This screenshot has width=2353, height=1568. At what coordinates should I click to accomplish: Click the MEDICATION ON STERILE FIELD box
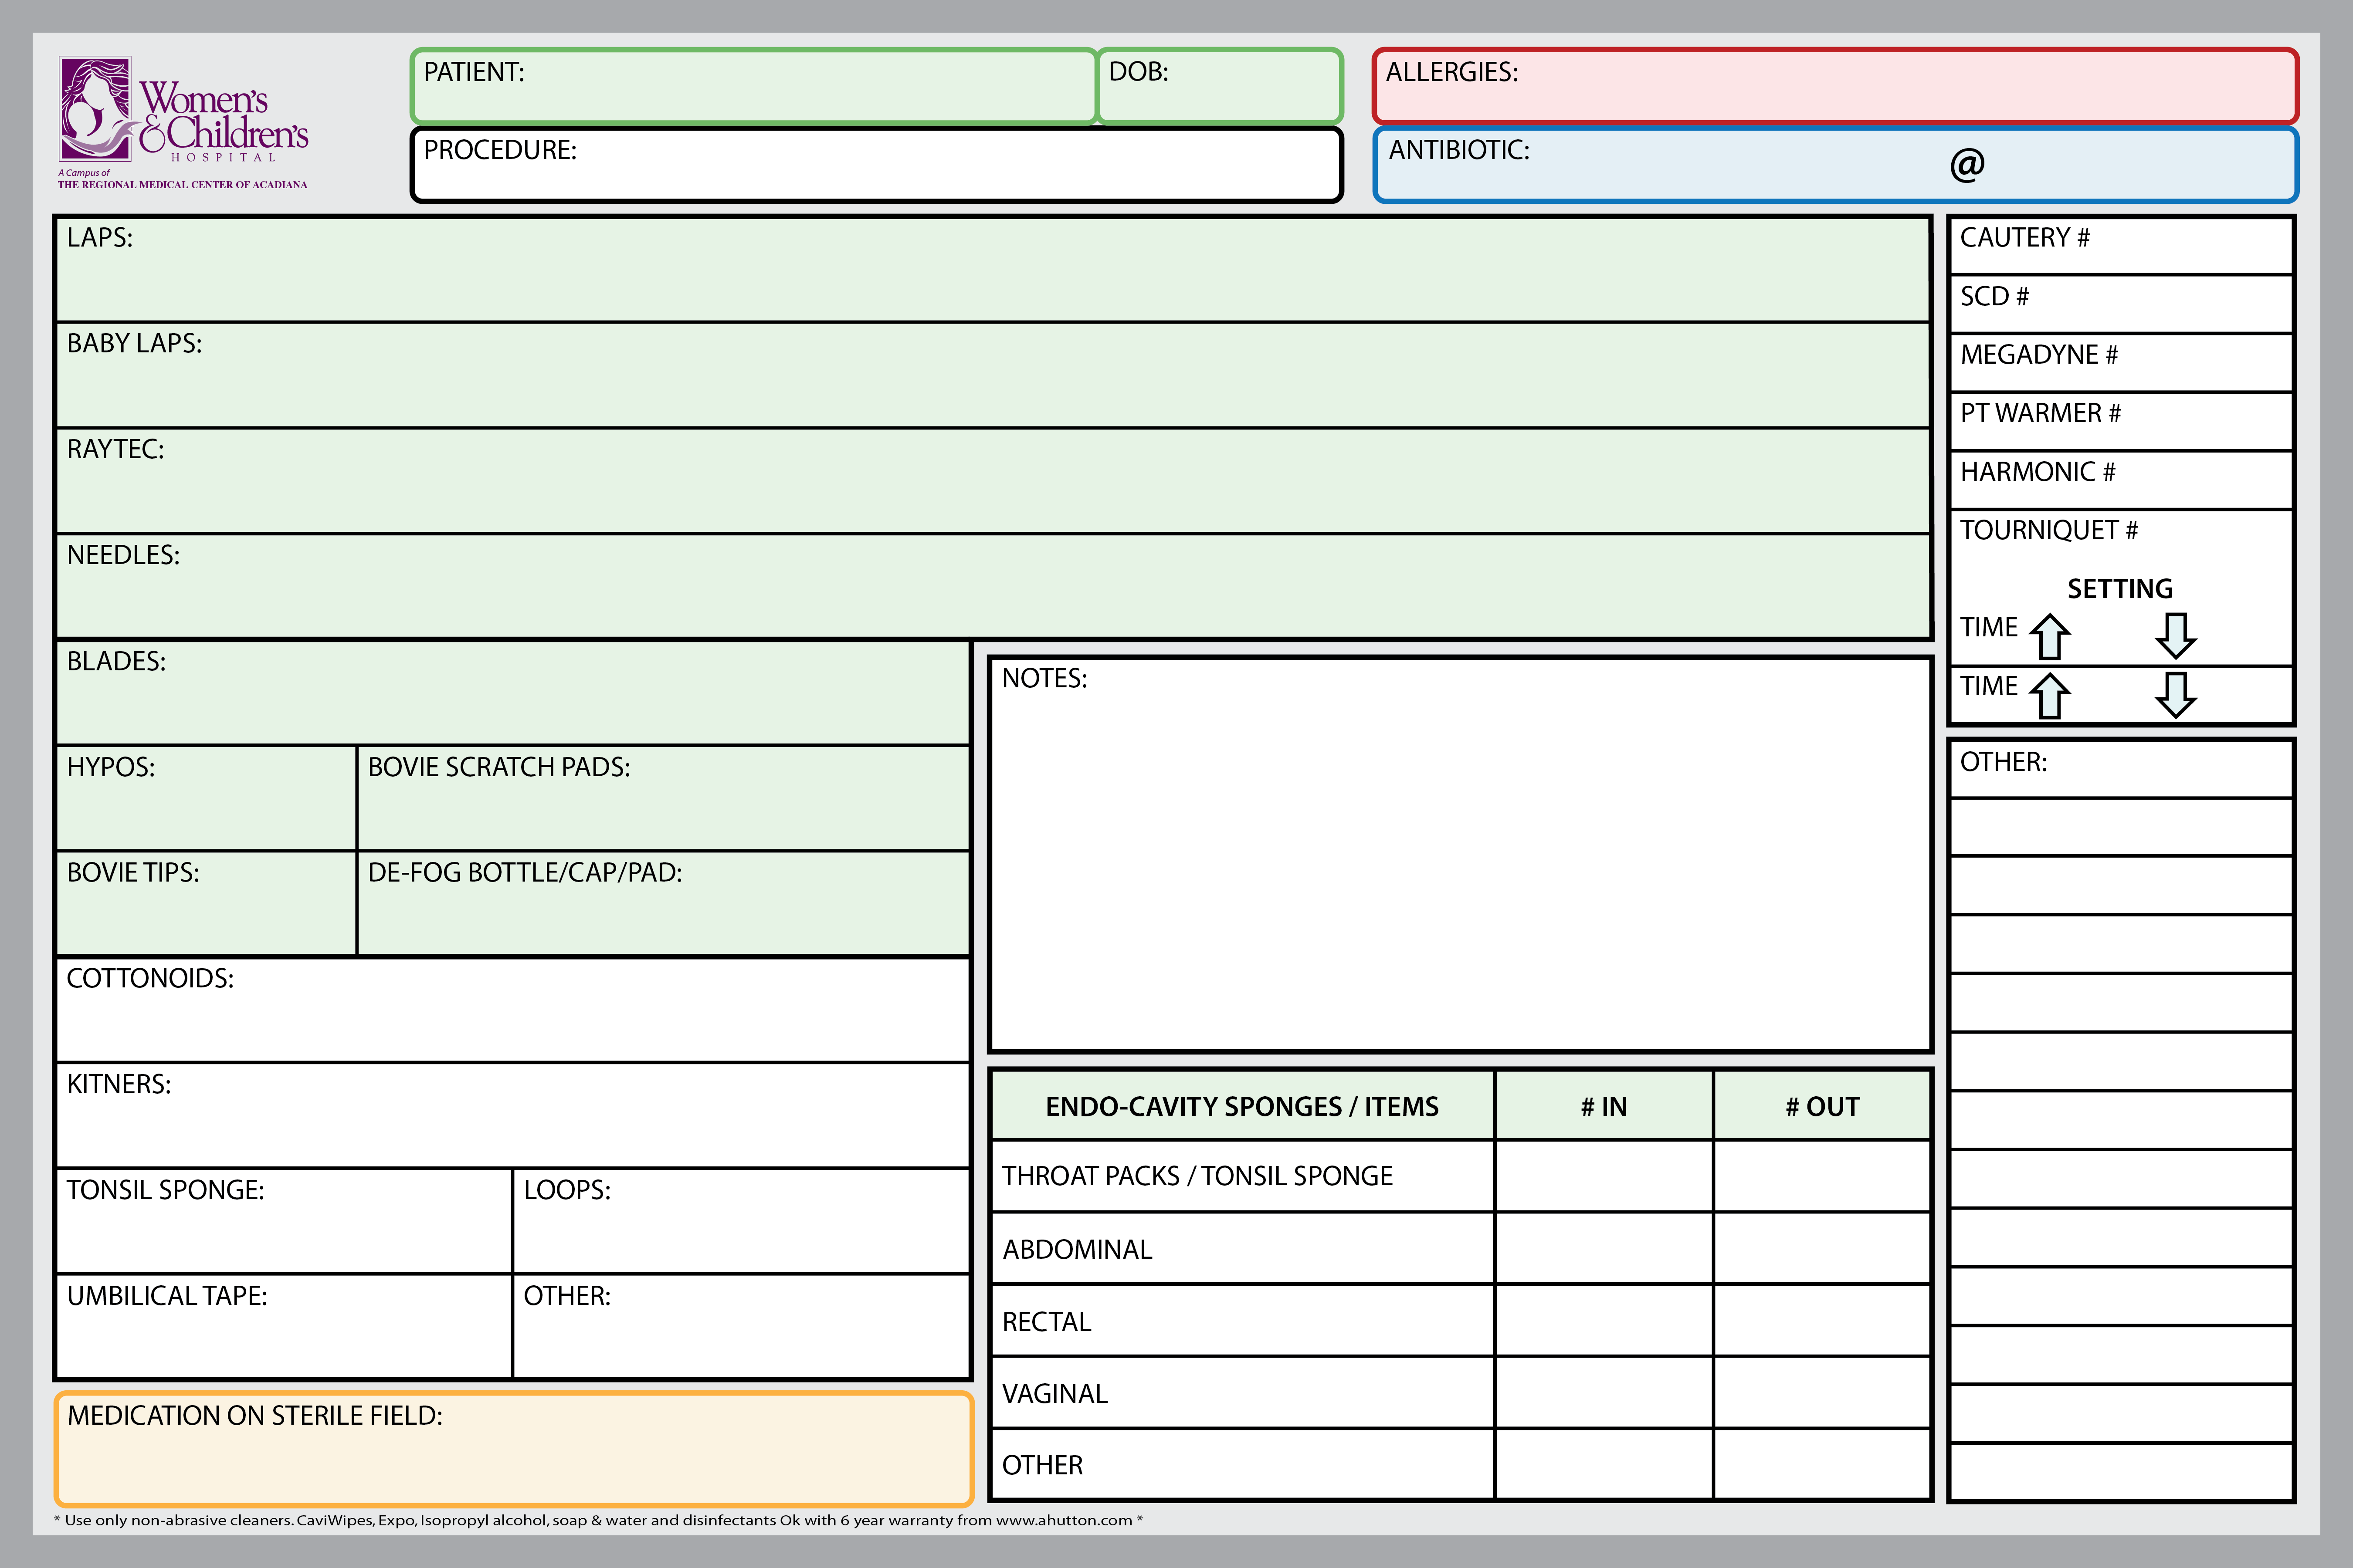click(513, 1448)
